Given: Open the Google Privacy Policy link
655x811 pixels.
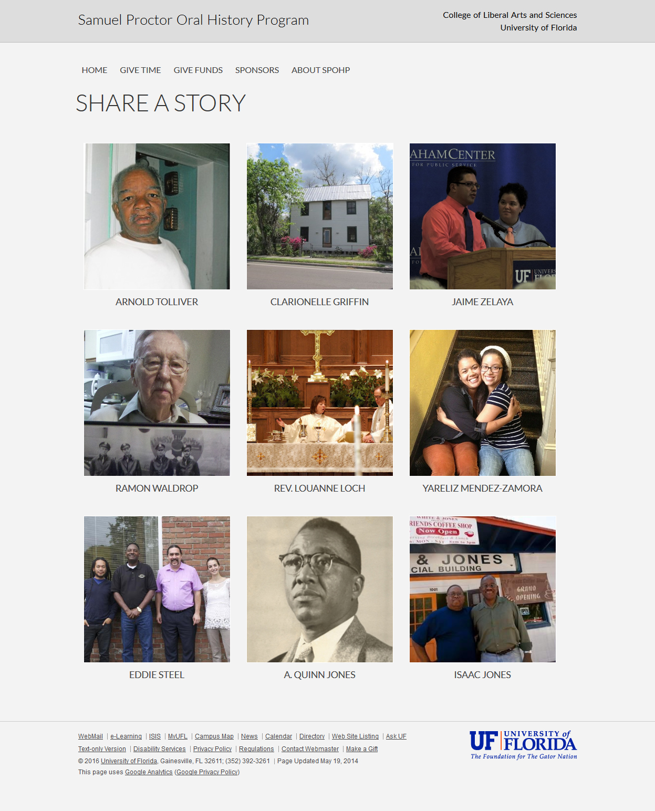Looking at the screenshot, I should coord(207,772).
